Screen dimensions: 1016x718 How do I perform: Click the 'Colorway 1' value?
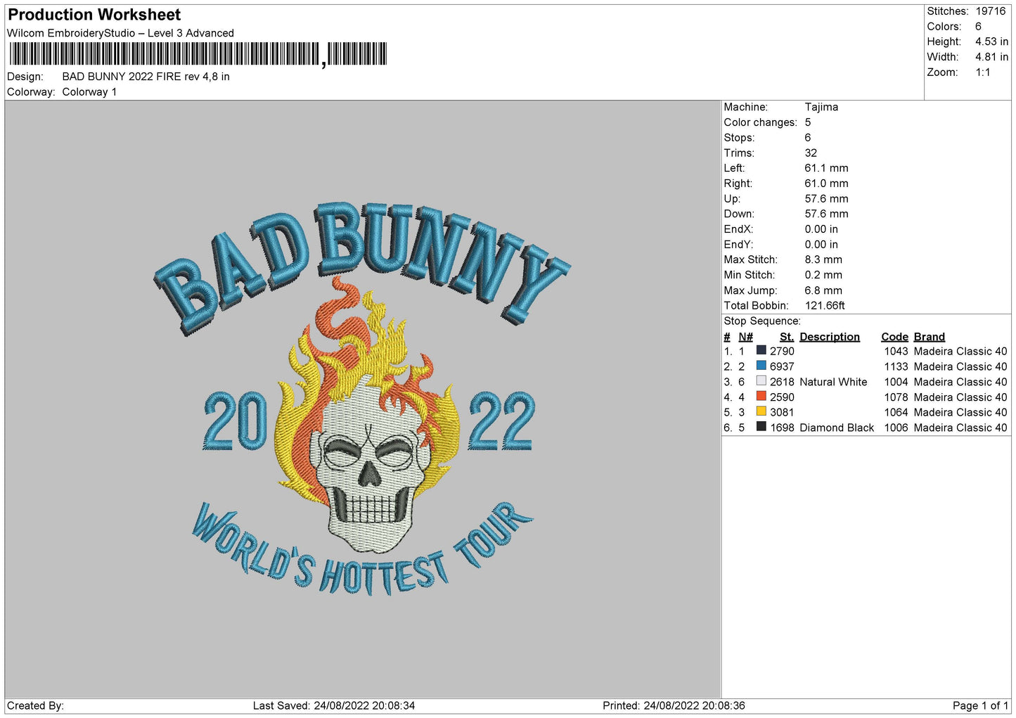(89, 92)
